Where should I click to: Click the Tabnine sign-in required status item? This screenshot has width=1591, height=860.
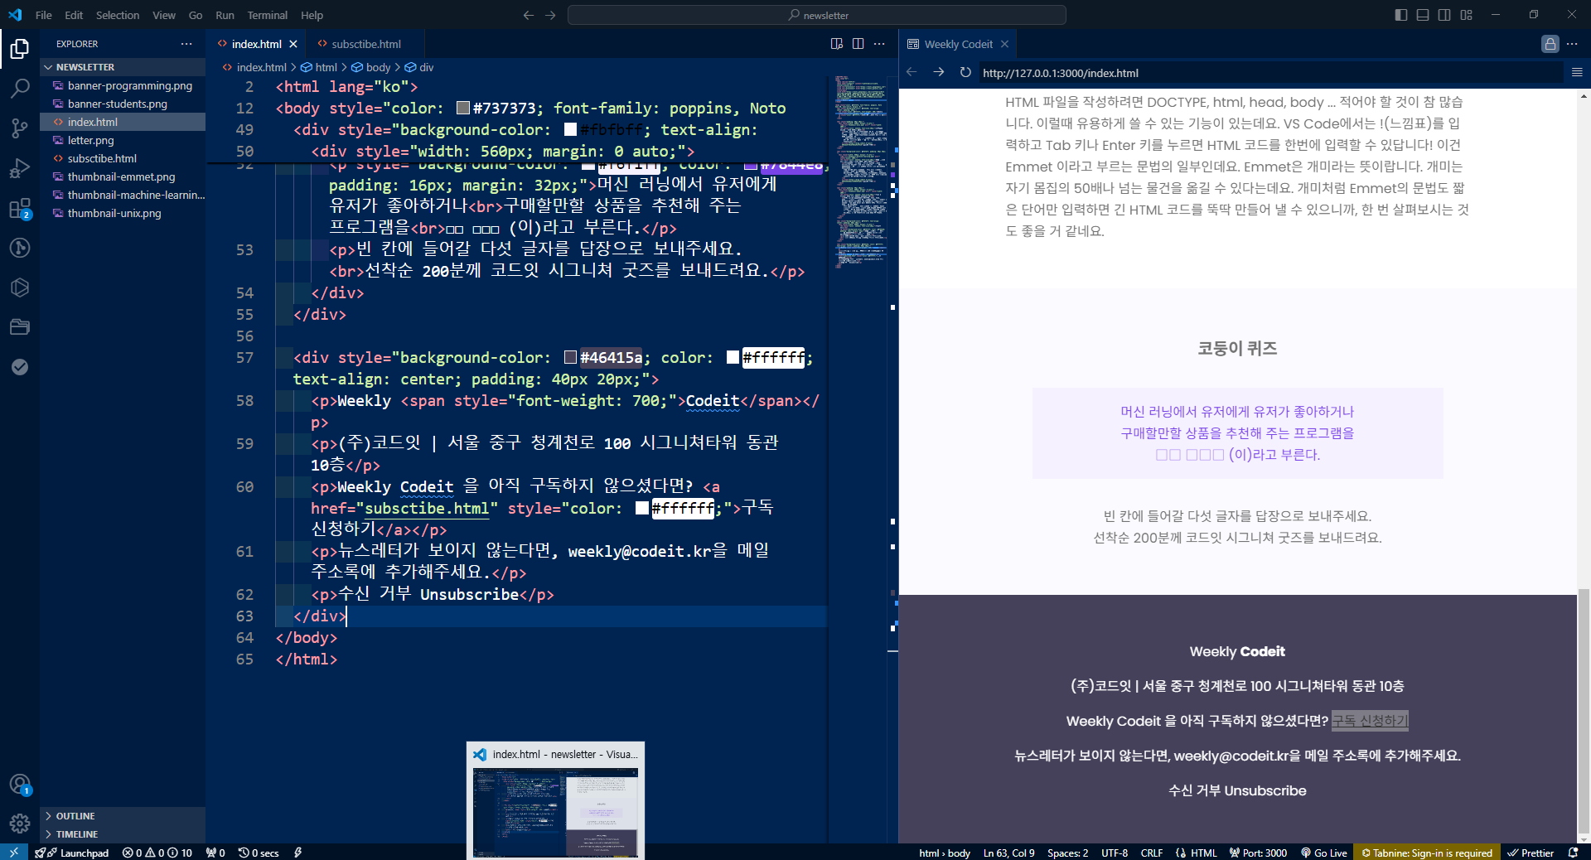[x=1427, y=853]
